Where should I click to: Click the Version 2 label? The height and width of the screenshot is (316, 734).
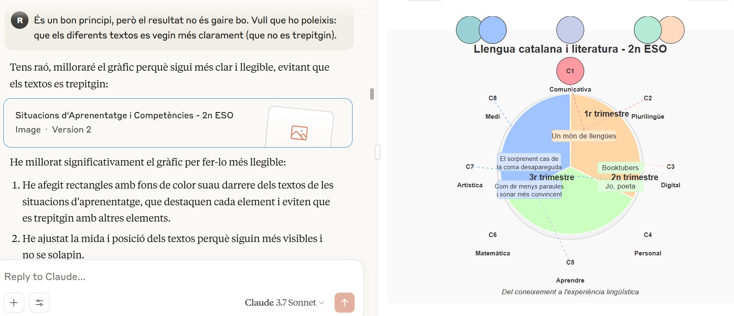point(72,129)
